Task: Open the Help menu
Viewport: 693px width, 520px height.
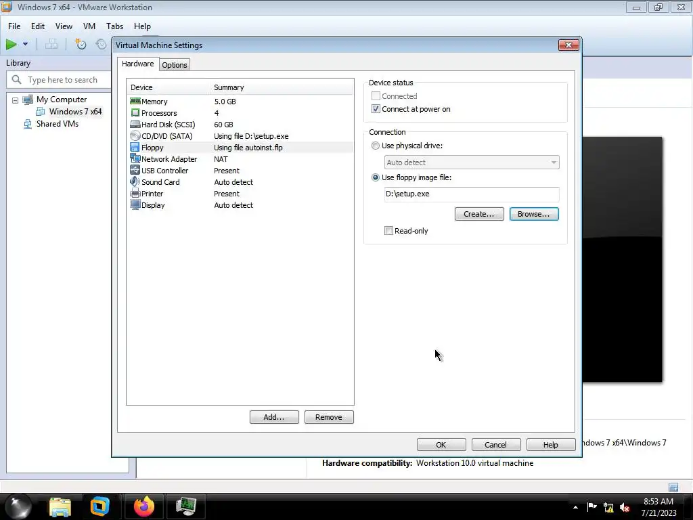Action: pos(142,26)
